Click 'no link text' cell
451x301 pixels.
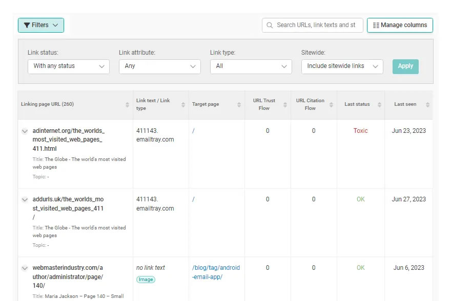151,268
